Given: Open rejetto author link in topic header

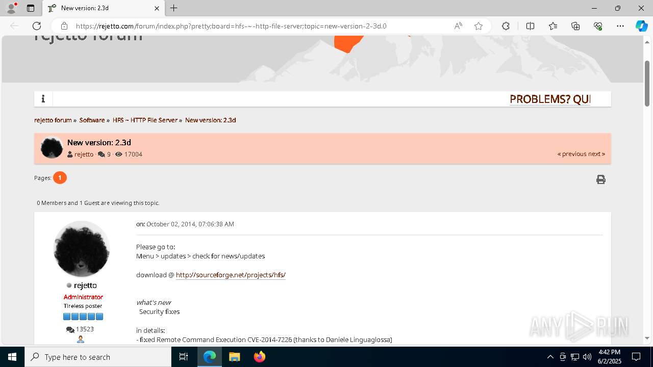Looking at the screenshot, I should click(x=84, y=154).
